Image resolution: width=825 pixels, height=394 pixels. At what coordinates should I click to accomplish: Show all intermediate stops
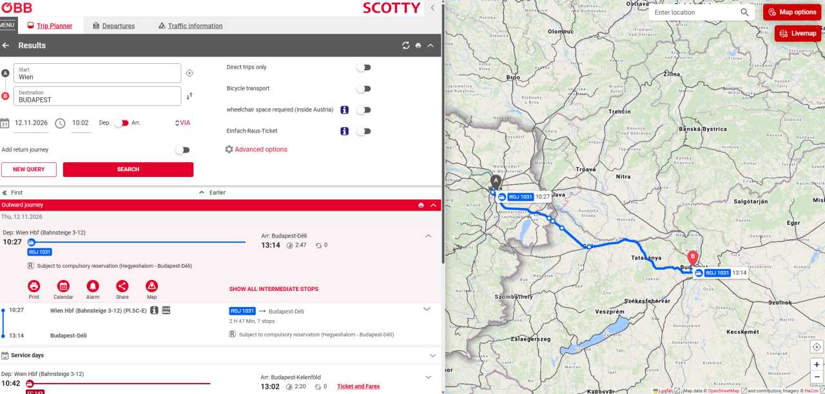(274, 289)
